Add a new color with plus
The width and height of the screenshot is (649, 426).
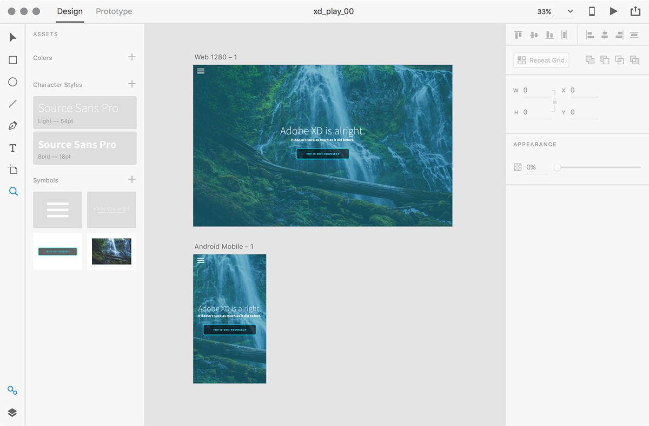[x=132, y=57]
